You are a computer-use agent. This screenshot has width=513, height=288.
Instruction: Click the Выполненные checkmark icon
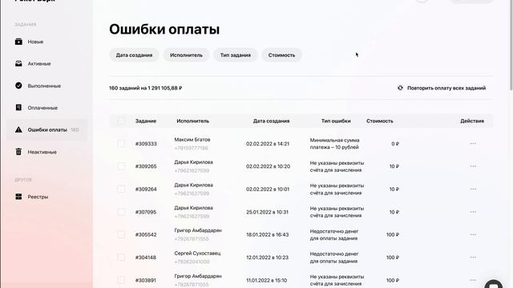(18, 86)
